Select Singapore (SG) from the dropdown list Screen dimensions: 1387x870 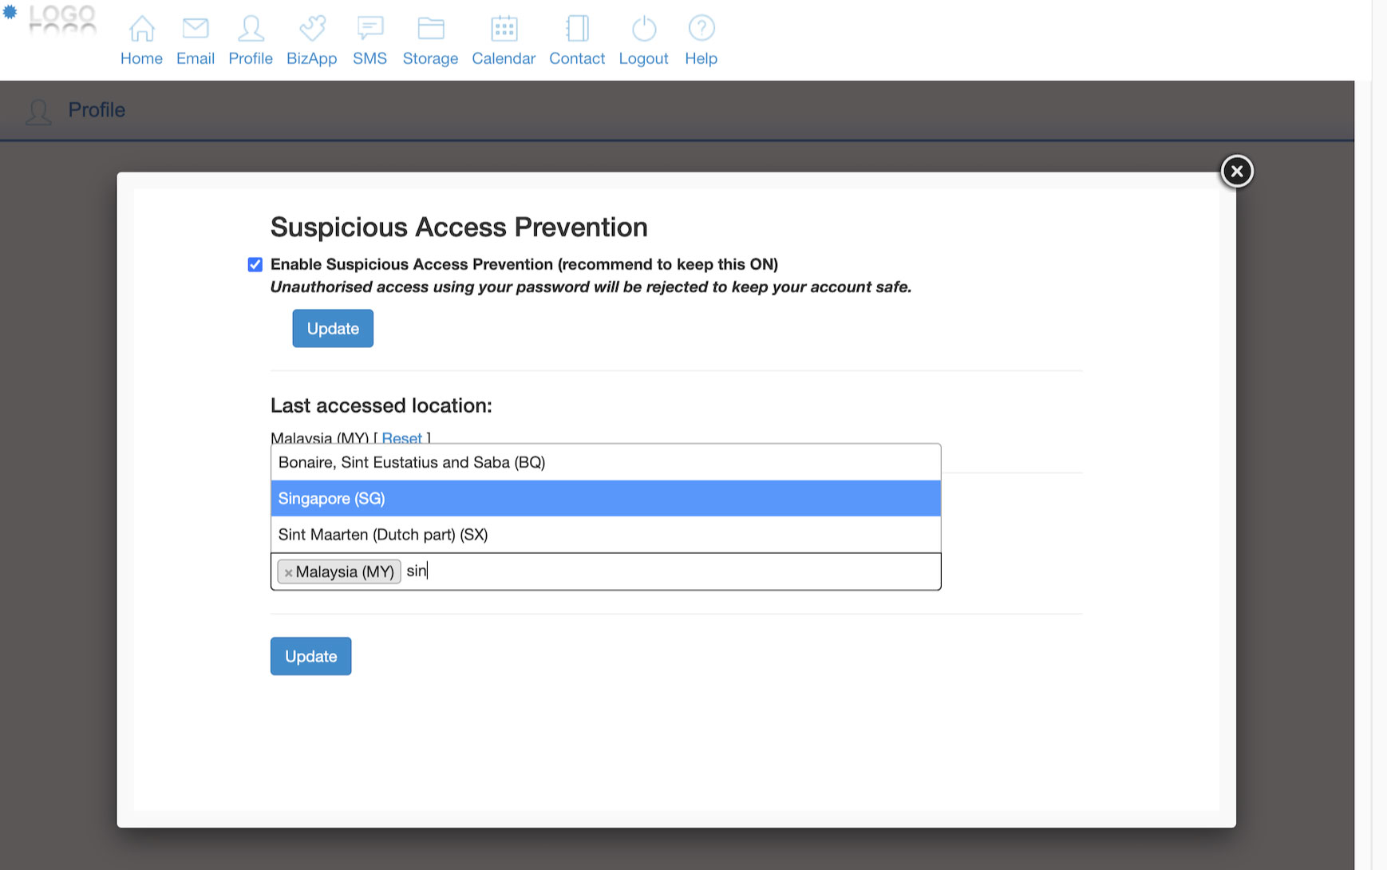pos(605,499)
